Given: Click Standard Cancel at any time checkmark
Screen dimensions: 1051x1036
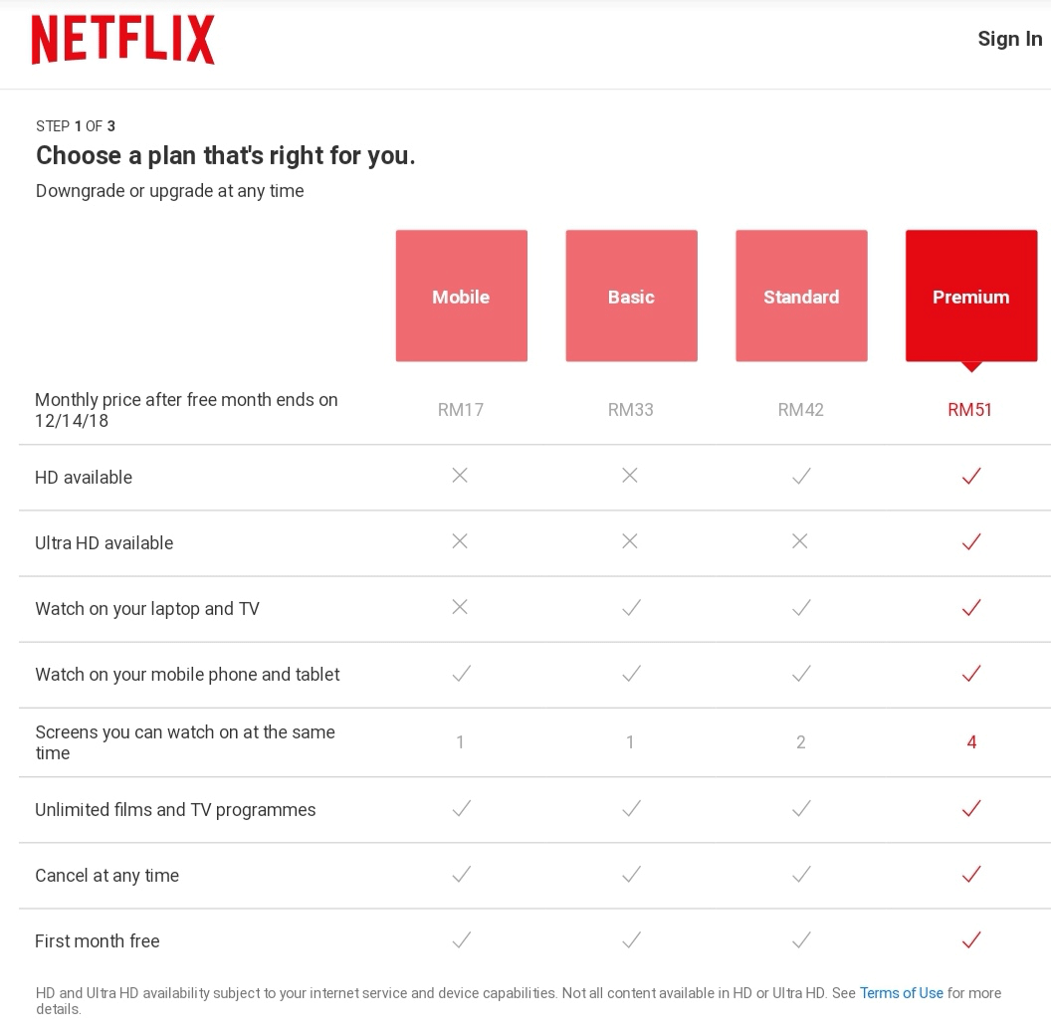Looking at the screenshot, I should coord(801,875).
